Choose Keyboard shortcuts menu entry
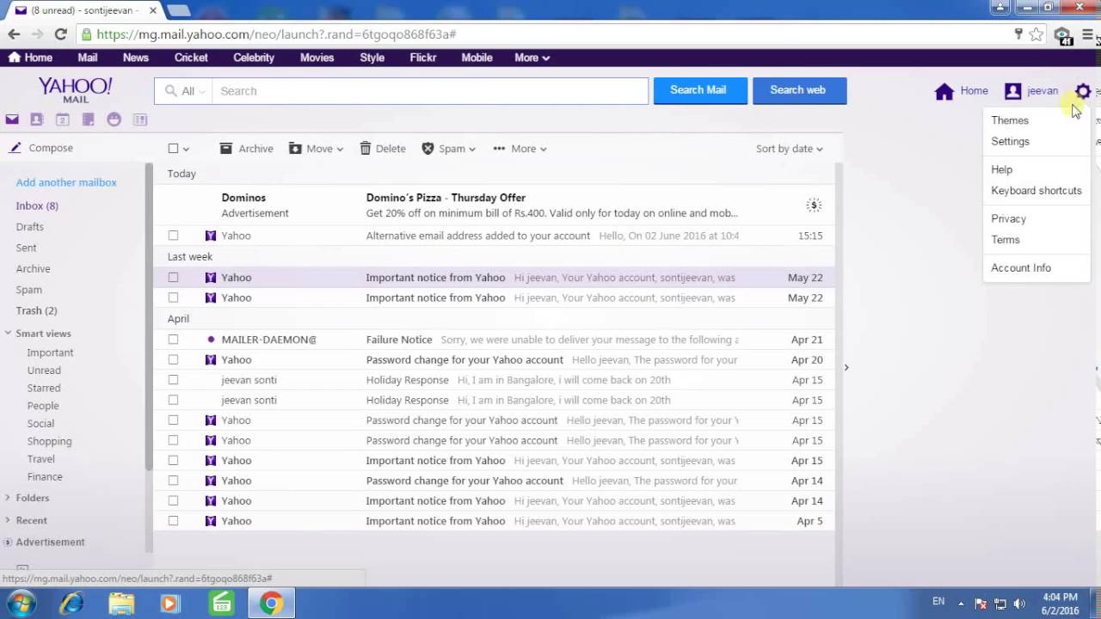 (1036, 191)
